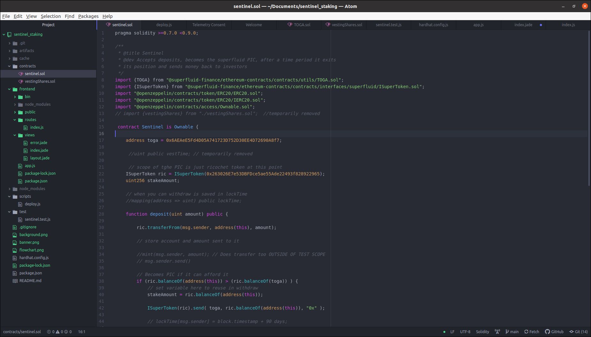Click the sentinel_staking repository icon
Viewport: 591px width, 337px height.
9,34
